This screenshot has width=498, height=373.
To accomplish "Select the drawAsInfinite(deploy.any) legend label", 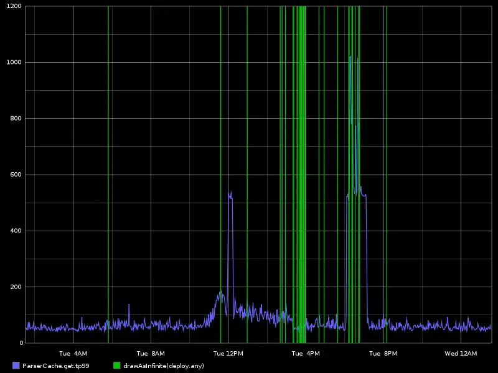I will coord(164,366).
